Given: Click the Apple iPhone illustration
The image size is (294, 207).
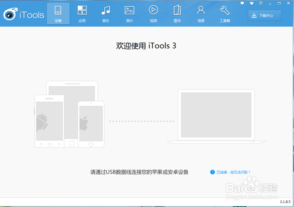Looking at the screenshot, I should [91, 124].
